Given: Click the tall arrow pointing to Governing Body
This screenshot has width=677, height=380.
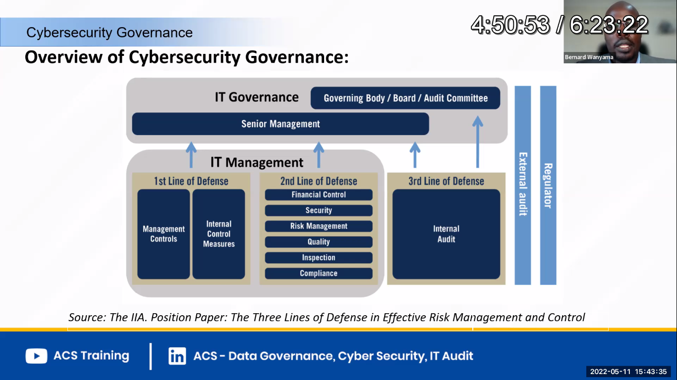Looking at the screenshot, I should pos(478,142).
